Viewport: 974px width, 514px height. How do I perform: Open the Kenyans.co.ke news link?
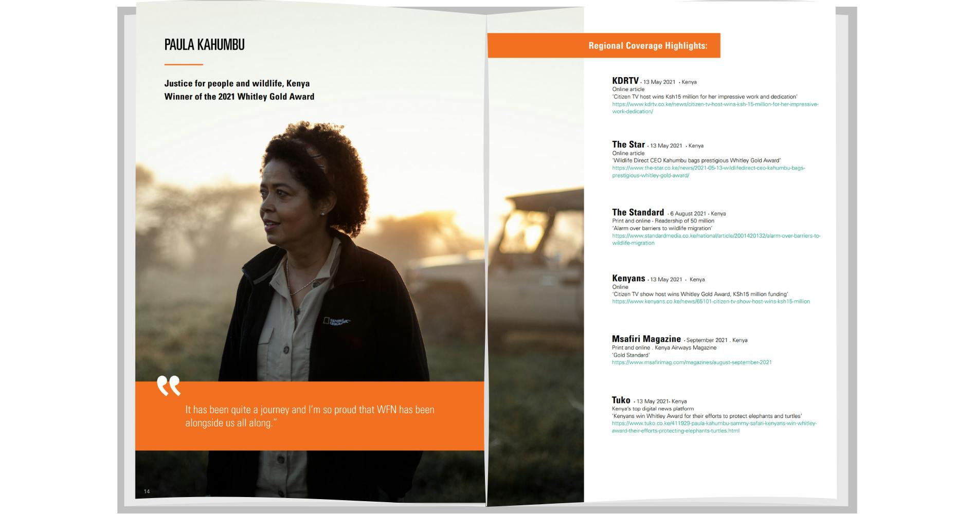(711, 302)
